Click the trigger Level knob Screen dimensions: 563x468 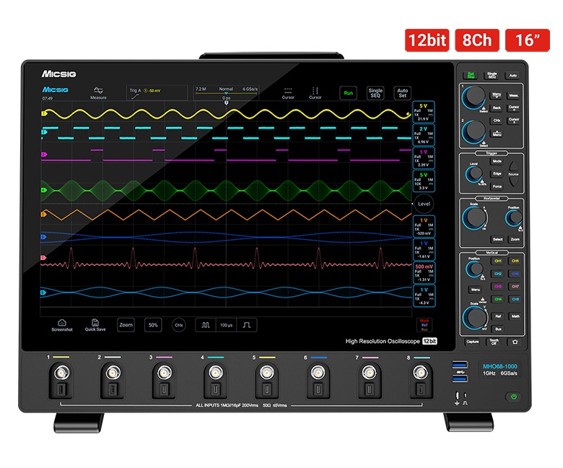(x=475, y=174)
